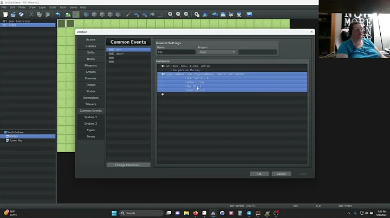Open the Plugin Manager toolbar icon

(205, 15)
